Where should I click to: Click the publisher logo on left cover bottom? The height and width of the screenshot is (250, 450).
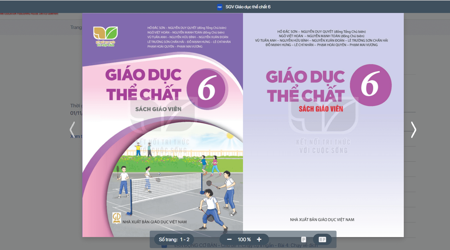117,218
